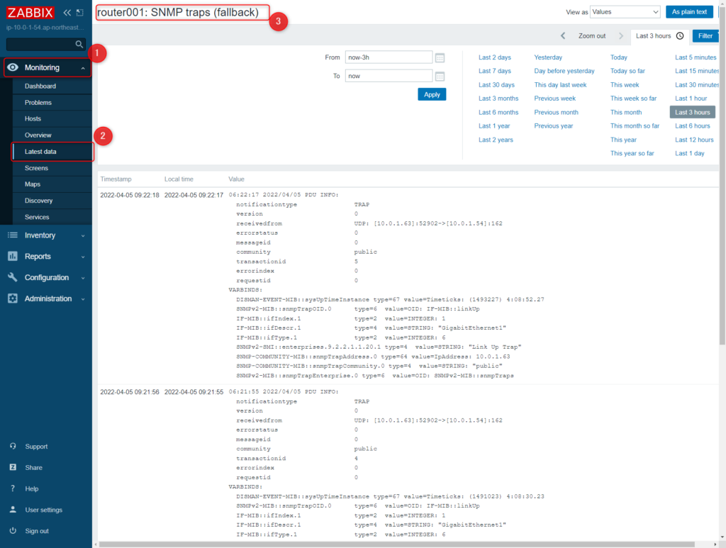
Task: Click the search magnifier icon
Action: (80, 43)
